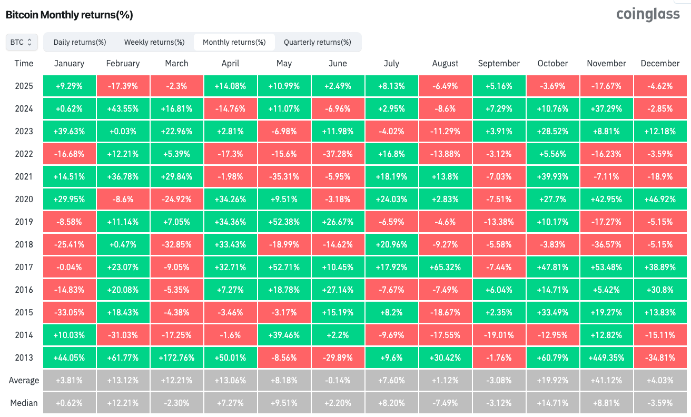Viewport: 691px width, 417px height.
Task: Switch to Daily returns(%) tab
Action: 80,42
